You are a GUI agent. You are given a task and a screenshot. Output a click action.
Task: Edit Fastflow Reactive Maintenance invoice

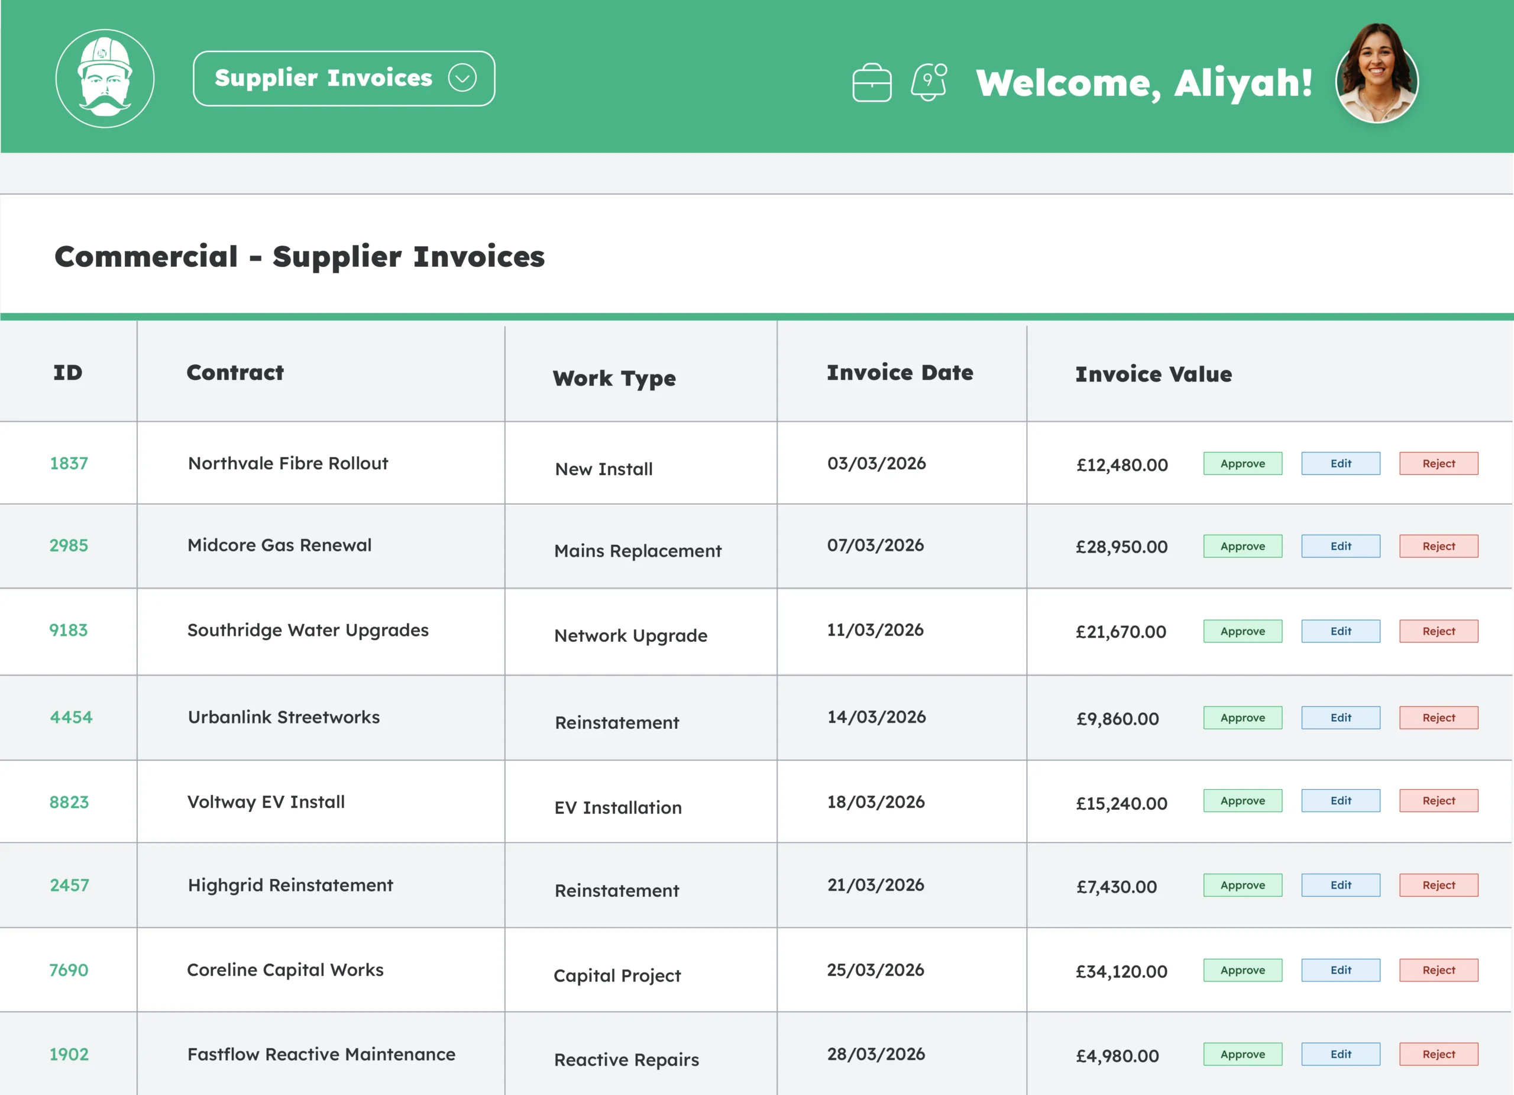coord(1341,1054)
